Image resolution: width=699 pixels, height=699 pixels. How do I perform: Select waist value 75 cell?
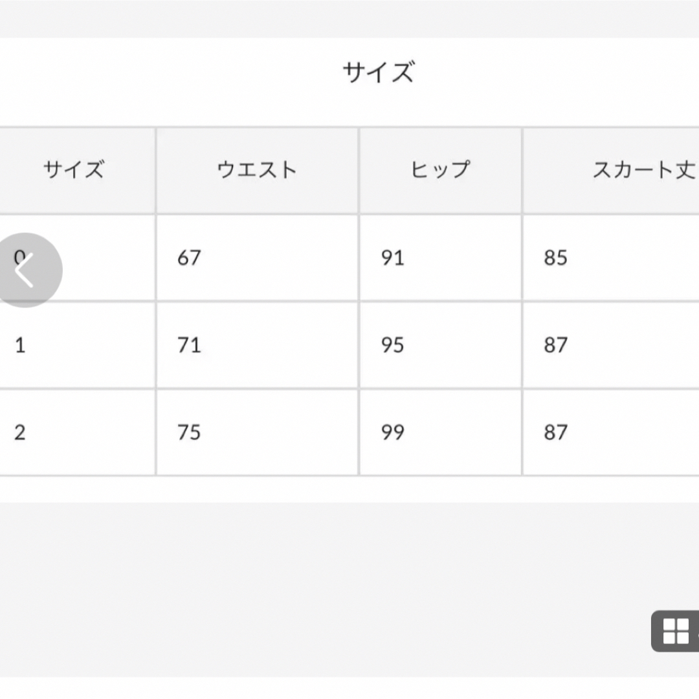pyautogui.click(x=257, y=433)
